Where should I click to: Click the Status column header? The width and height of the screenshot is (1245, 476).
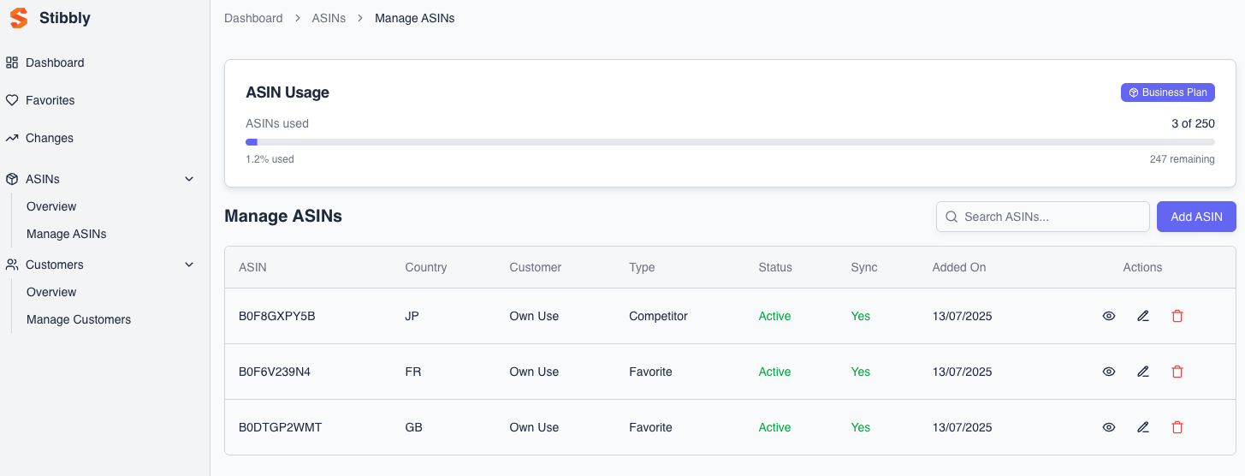tap(775, 267)
